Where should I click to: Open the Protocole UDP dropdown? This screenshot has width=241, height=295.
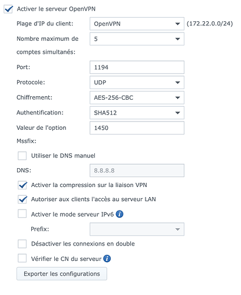pyautogui.click(x=137, y=83)
